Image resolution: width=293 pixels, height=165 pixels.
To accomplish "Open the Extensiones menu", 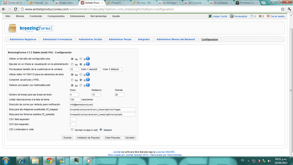I will (x=77, y=16).
